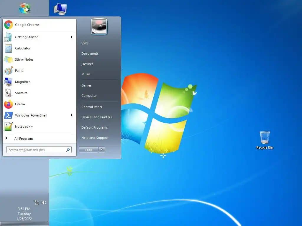Click the 1/25/2022 date
The image size is (302, 226).
click(x=24, y=219)
